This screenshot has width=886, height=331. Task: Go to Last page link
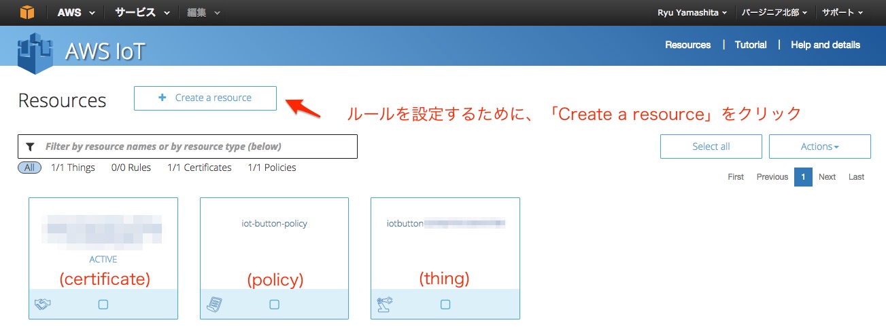(856, 177)
